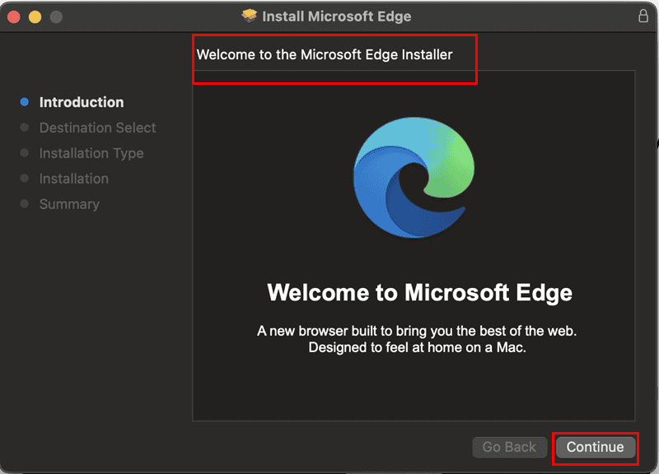Close the installer window with red button

click(x=13, y=17)
